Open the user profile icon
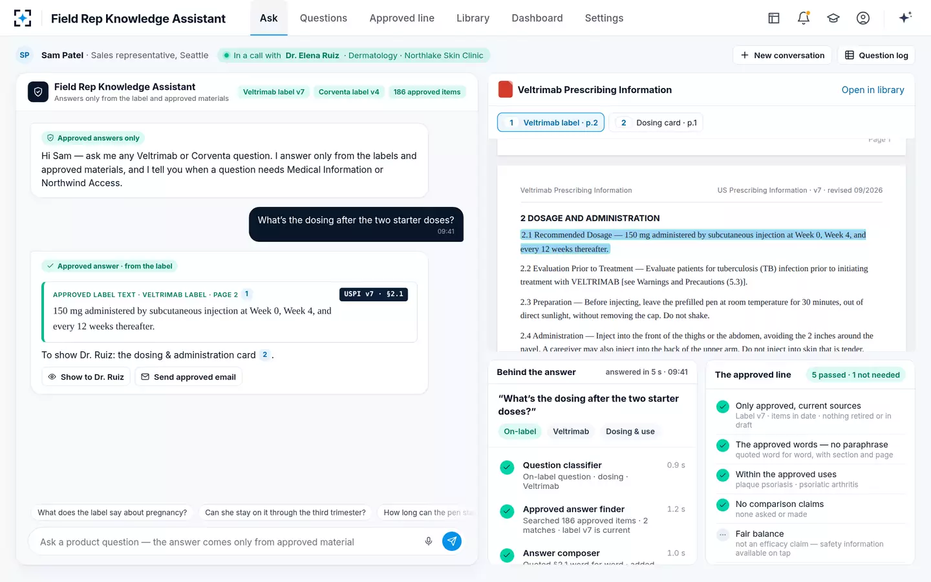The width and height of the screenshot is (931, 582). (863, 18)
